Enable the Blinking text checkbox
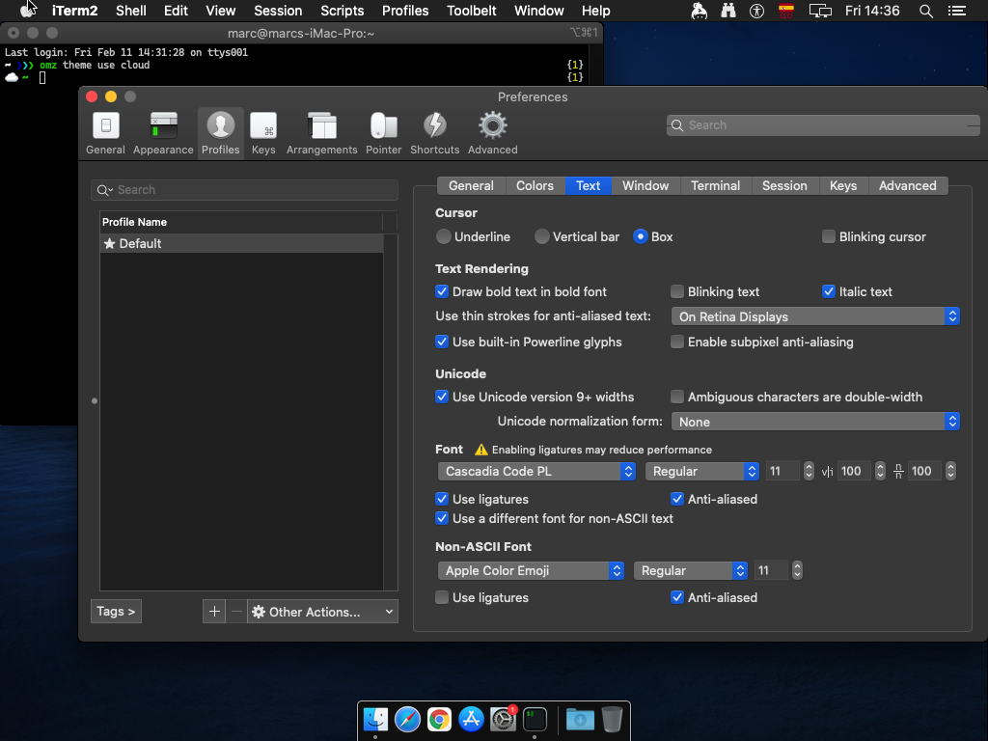Image resolution: width=988 pixels, height=741 pixels. pyautogui.click(x=677, y=291)
